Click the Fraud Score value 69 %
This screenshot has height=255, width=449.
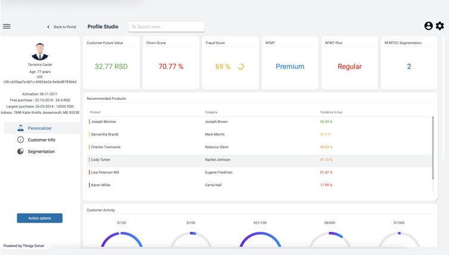click(223, 67)
